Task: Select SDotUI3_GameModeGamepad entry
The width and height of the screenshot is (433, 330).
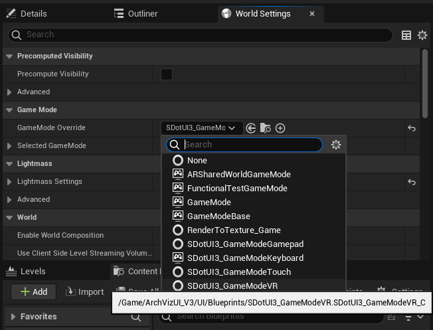Action: [253, 244]
